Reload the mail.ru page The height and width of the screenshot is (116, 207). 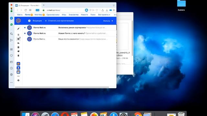click(x=26, y=10)
